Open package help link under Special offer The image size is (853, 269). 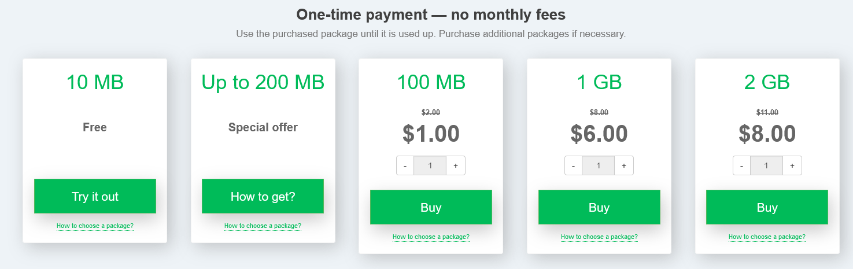(x=263, y=226)
